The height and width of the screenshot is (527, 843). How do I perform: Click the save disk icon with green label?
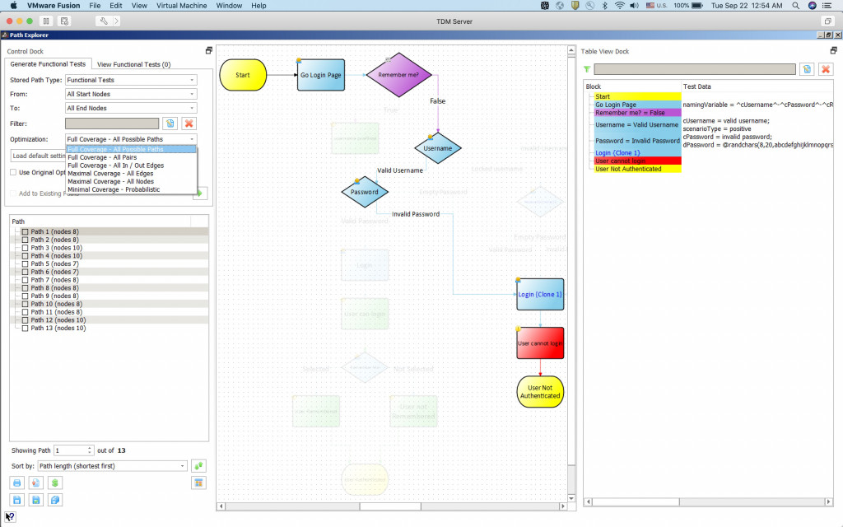[35, 500]
